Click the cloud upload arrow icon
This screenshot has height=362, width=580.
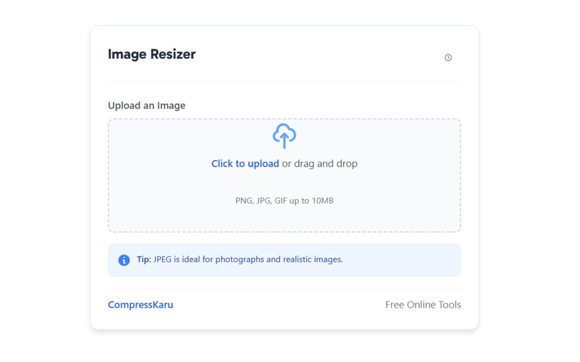coord(284,136)
